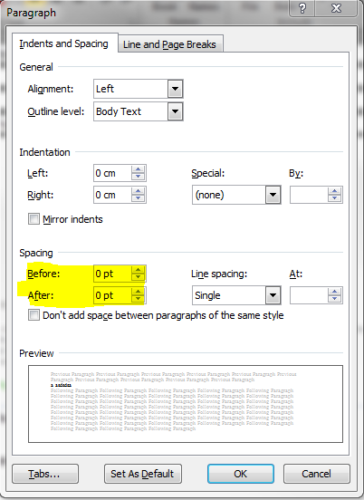Confirm the dialog with OK
The image size is (364, 500).
pos(241,474)
